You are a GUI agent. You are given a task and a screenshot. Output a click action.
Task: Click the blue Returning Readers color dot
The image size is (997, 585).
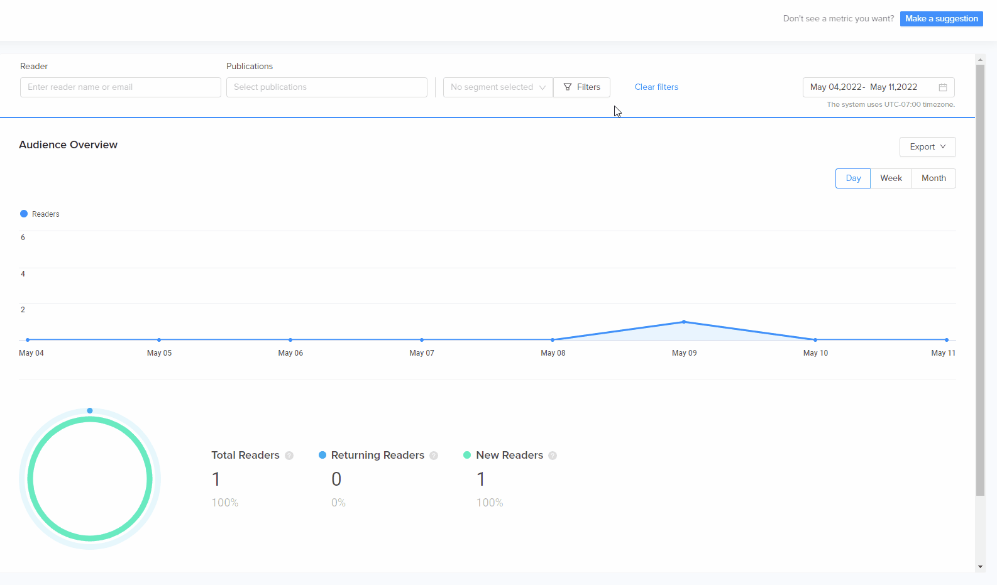tap(322, 455)
